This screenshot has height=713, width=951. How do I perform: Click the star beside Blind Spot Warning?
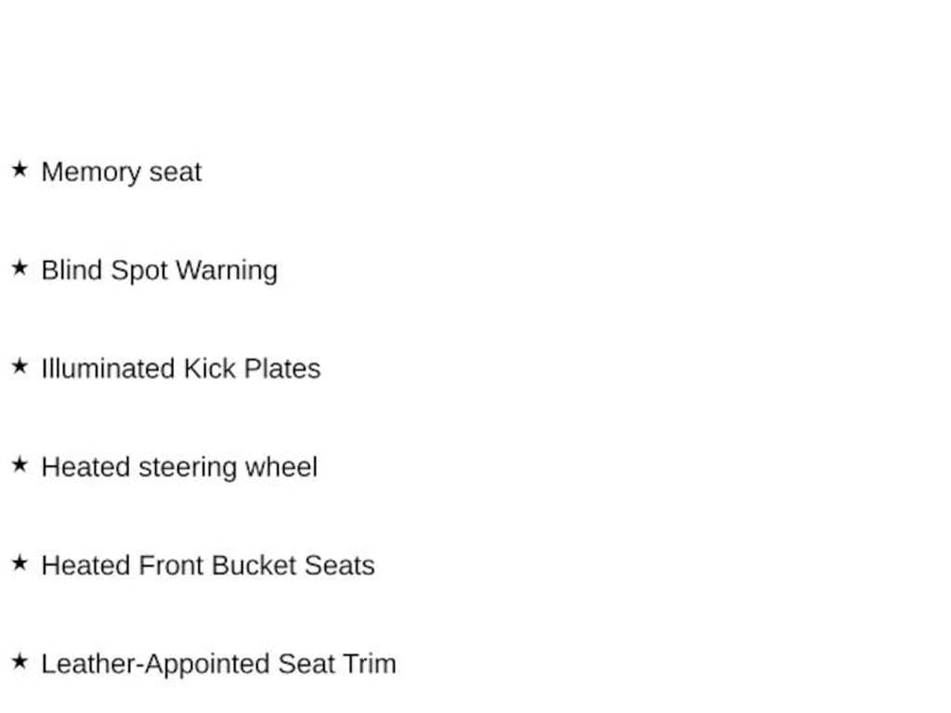point(20,268)
